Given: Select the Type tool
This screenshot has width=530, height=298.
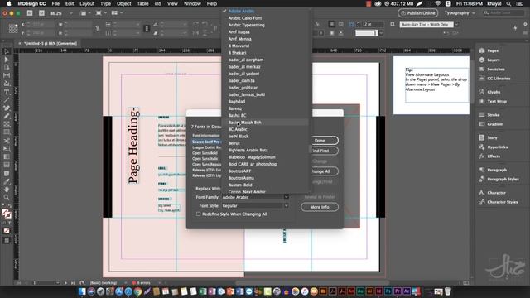Looking at the screenshot, I should coord(7,92).
